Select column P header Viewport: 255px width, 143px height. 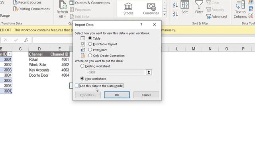(243, 49)
